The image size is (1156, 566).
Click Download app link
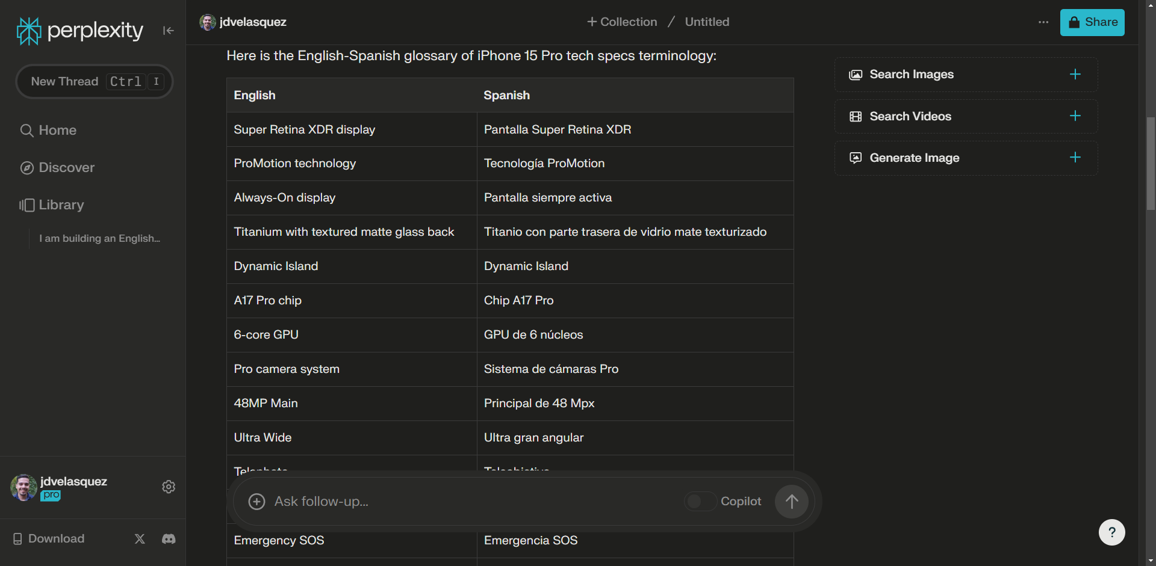tap(49, 538)
